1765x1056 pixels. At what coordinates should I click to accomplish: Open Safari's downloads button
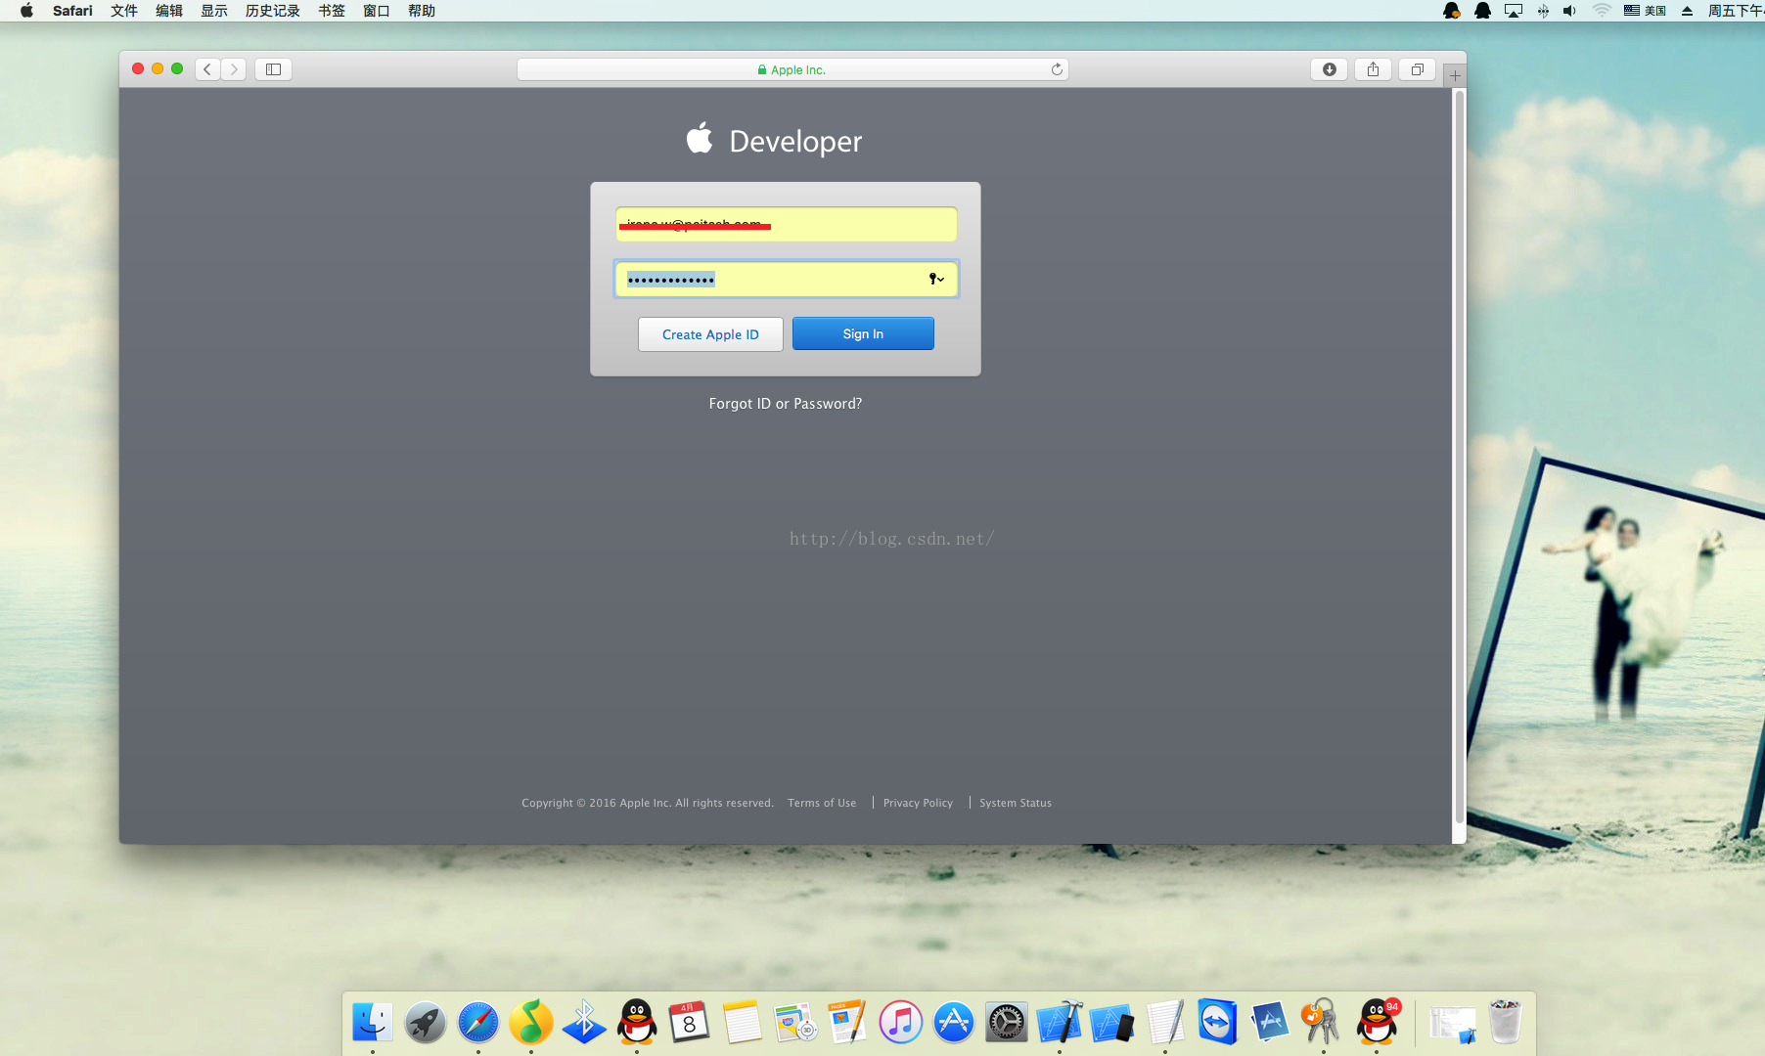(1329, 69)
